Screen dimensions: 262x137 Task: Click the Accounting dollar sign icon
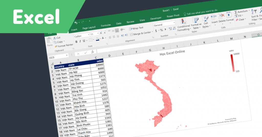pyautogui.click(x=156, y=31)
